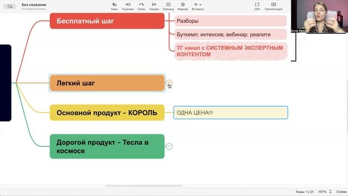Switch to Схема outline view
This screenshot has height=196, width=348.
pyautogui.click(x=341, y=192)
